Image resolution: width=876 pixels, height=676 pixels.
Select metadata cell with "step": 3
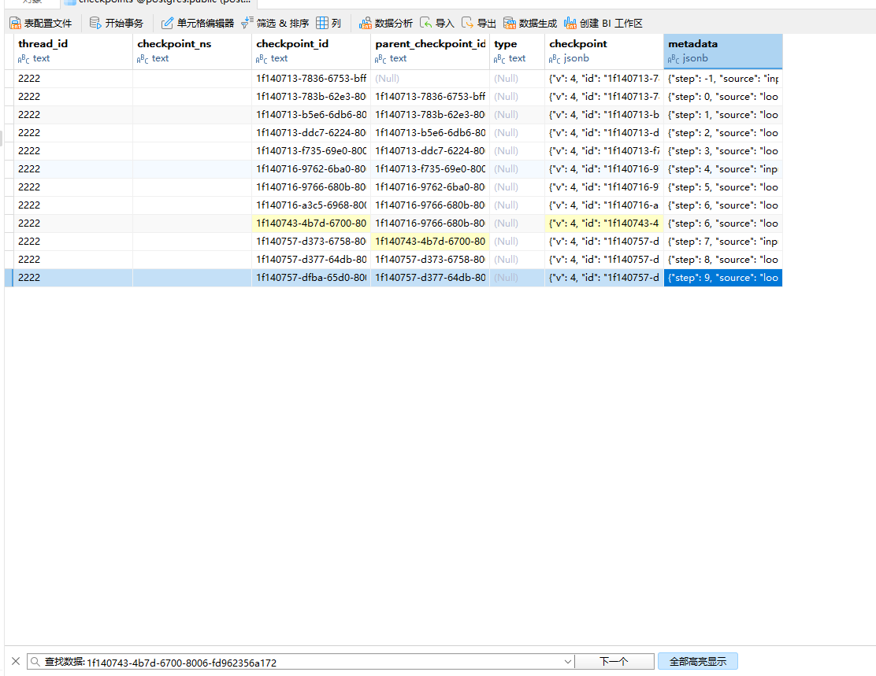(x=723, y=151)
